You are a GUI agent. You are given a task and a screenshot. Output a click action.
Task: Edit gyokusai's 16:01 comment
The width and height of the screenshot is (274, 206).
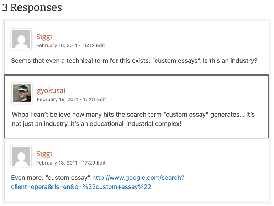tap(102, 99)
